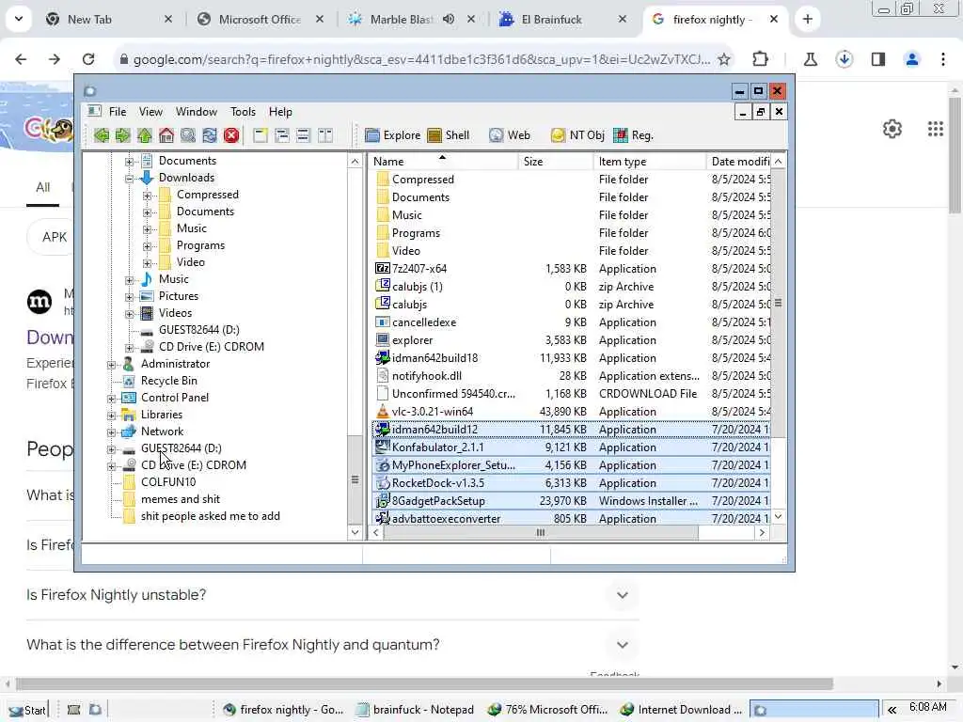
Task: Sort the file list by the Name column
Action: (444, 162)
